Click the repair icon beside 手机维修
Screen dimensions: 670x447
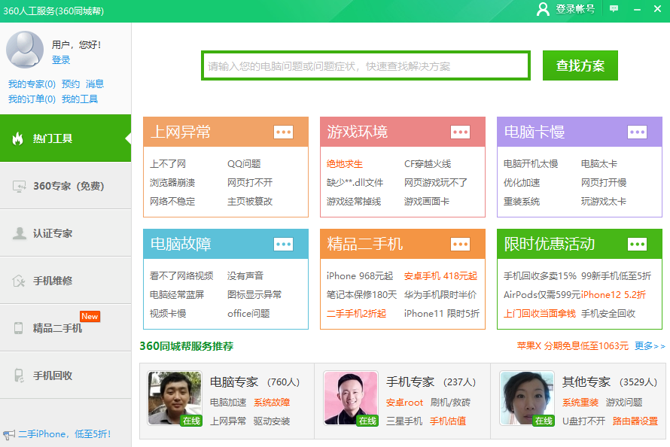(19, 281)
